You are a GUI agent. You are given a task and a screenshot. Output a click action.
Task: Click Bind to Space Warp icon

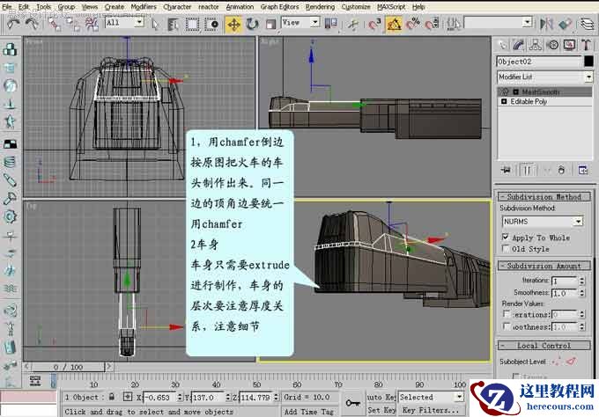[x=92, y=24]
